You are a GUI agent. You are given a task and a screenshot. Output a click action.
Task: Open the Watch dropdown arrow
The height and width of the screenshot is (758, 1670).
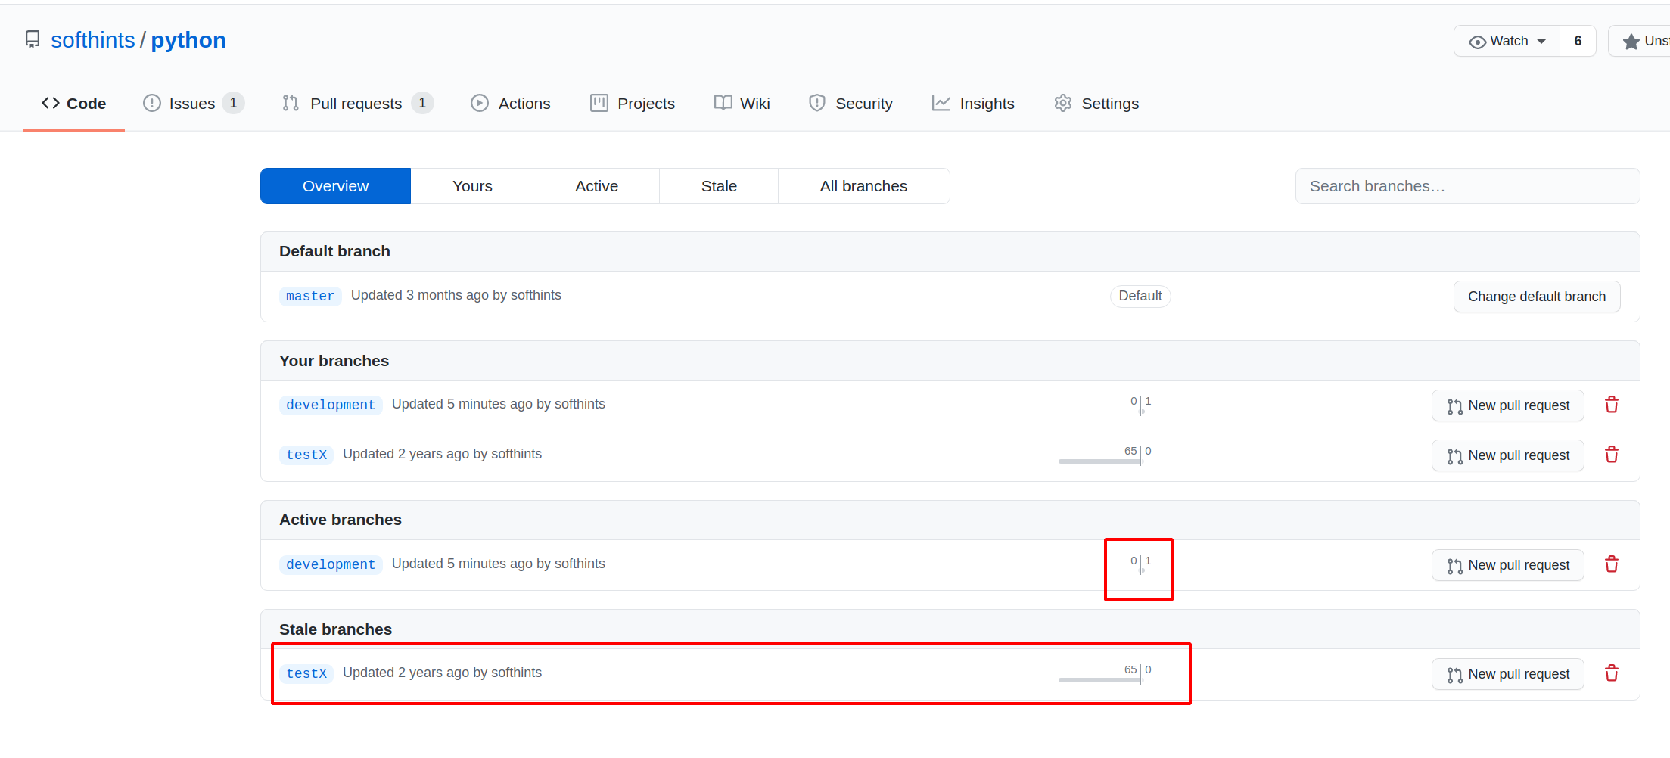click(1544, 41)
